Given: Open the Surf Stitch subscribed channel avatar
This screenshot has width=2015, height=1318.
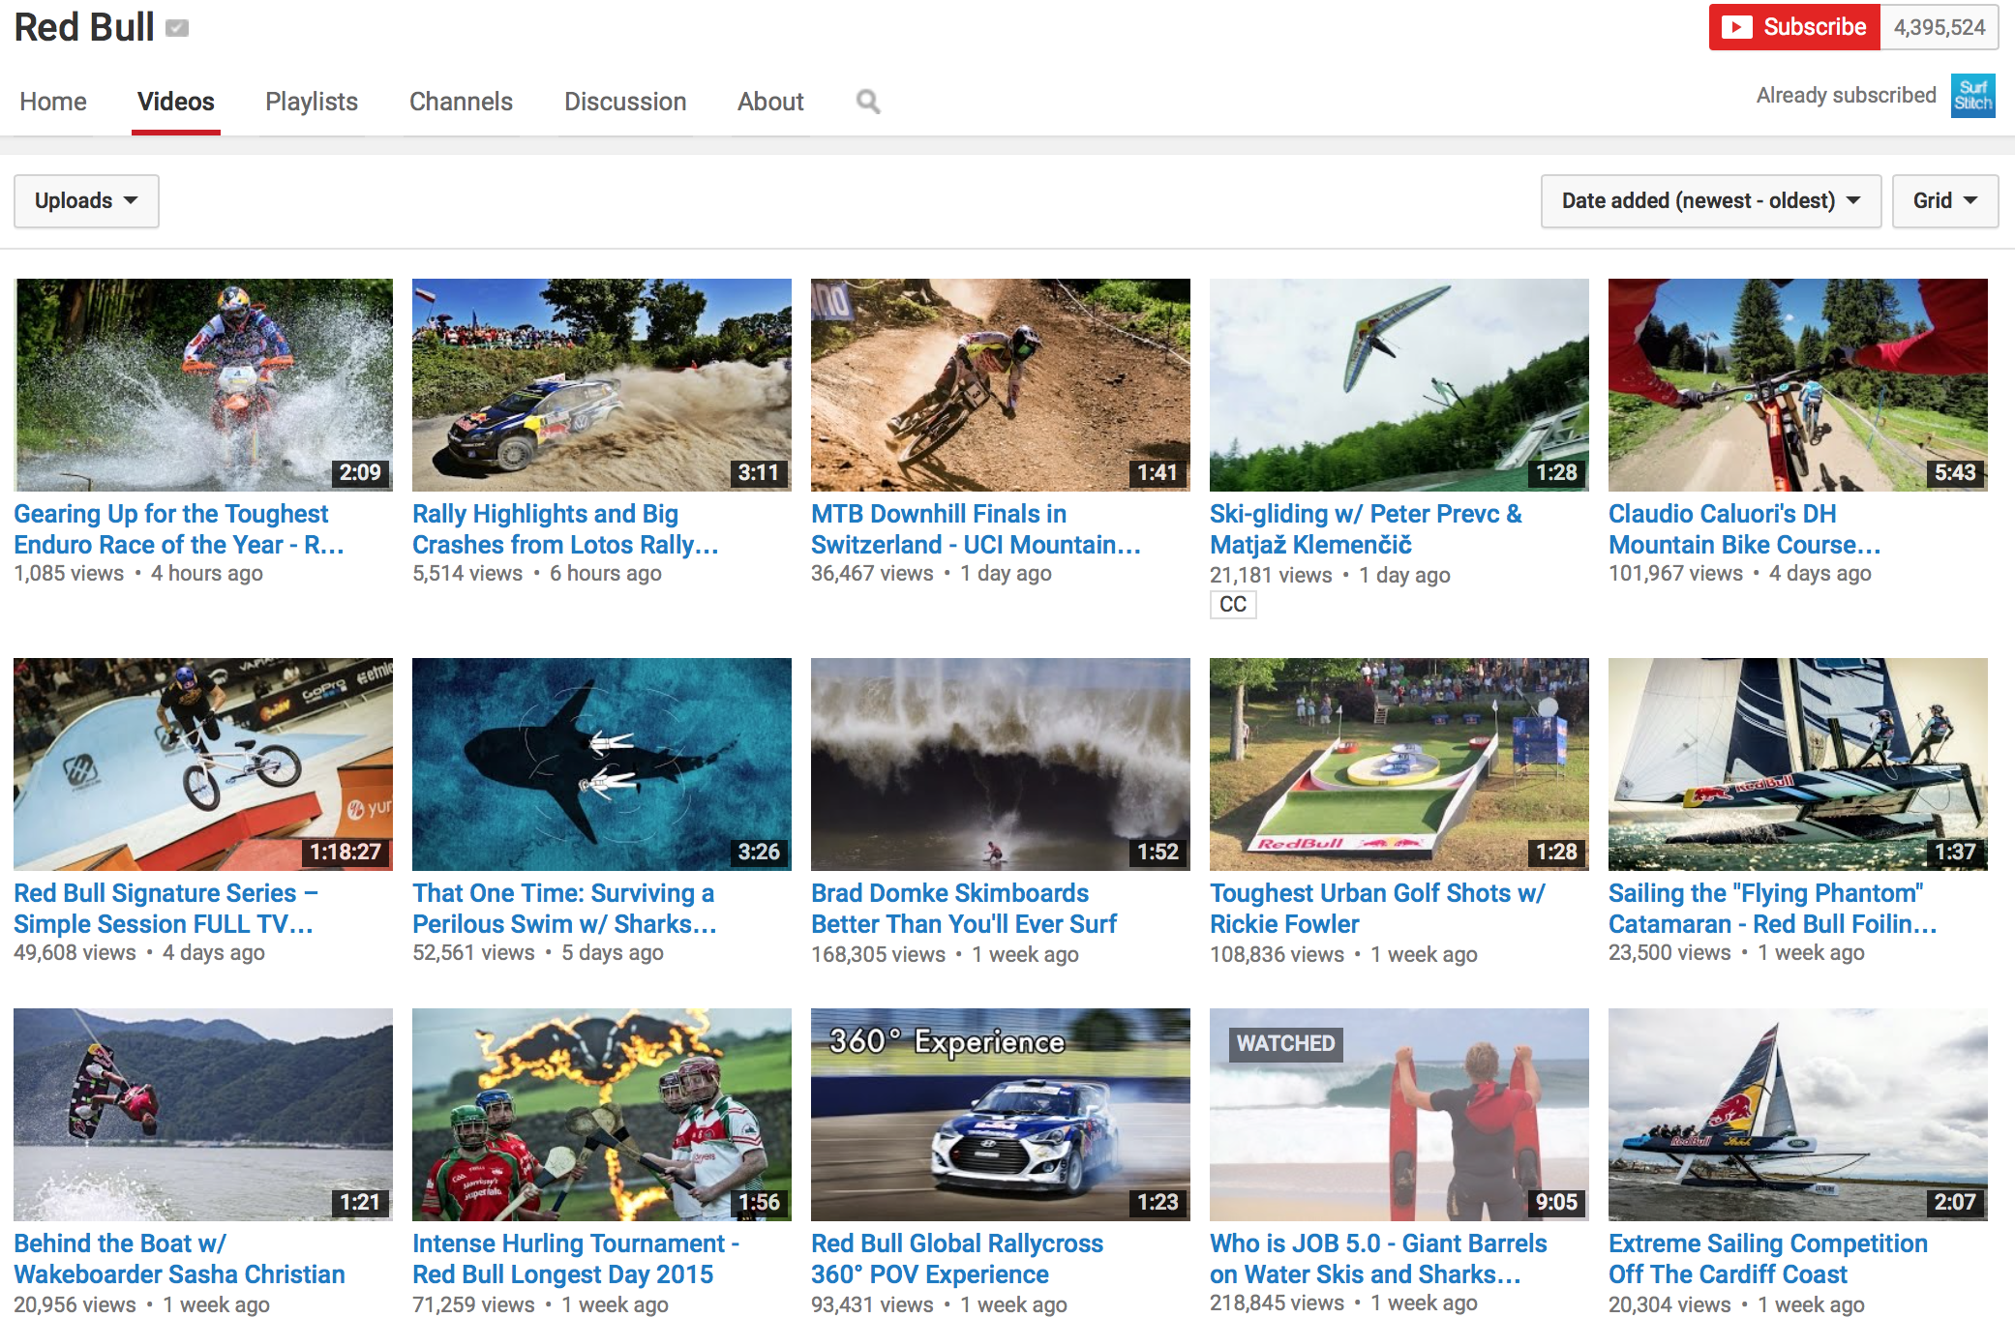Looking at the screenshot, I should pyautogui.click(x=1972, y=96).
